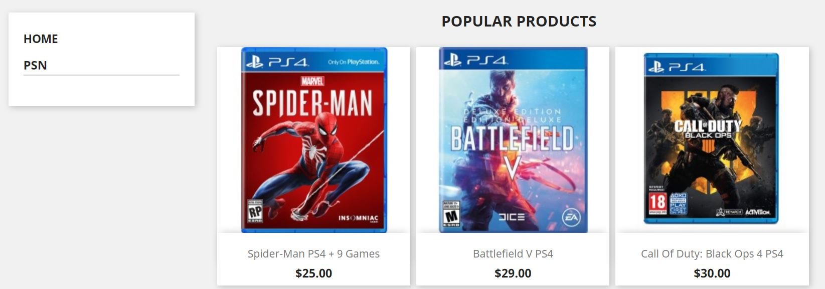The width and height of the screenshot is (825, 289).
Task: Open Call Of Duty: Black Ops 4 PS4 link
Action: pyautogui.click(x=712, y=254)
